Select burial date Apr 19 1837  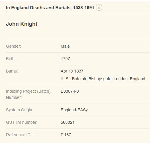pos(72,71)
